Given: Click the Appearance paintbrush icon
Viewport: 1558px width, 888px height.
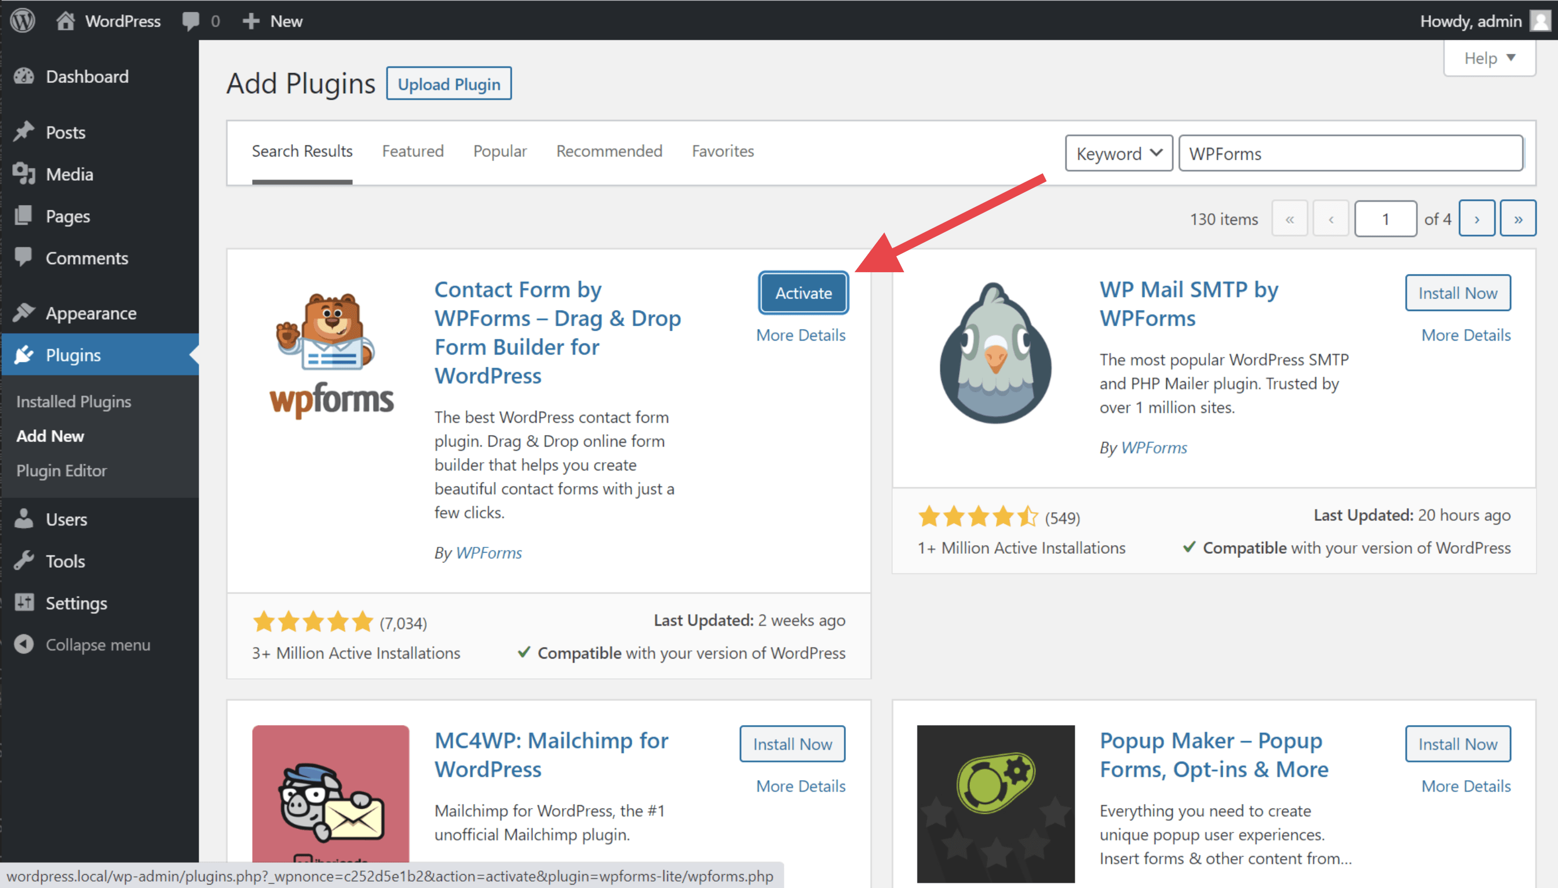Looking at the screenshot, I should (24, 313).
